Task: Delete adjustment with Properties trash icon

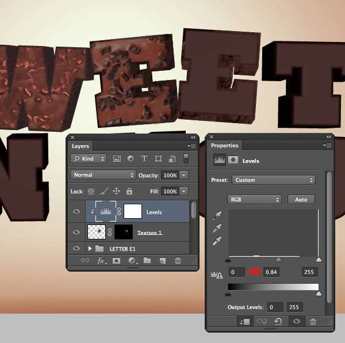Action: coord(313,322)
